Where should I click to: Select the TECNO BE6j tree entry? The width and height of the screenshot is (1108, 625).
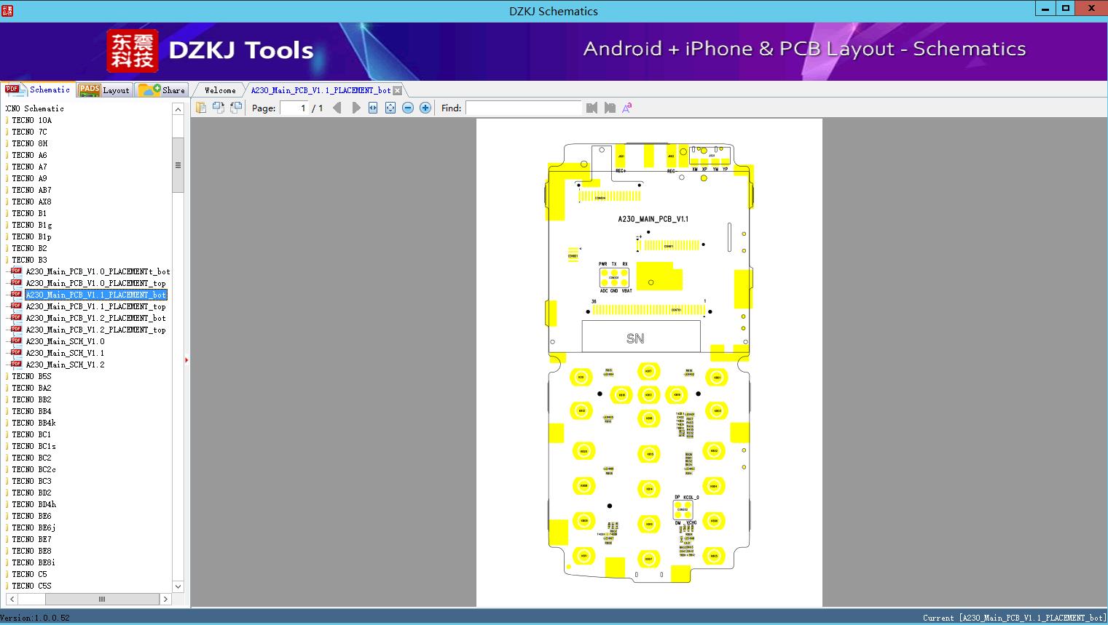pyautogui.click(x=34, y=528)
